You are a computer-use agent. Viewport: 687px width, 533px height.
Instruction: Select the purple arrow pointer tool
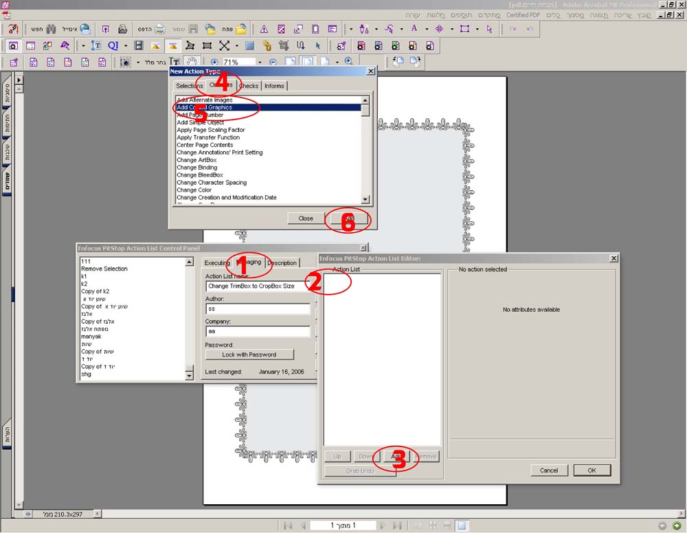click(x=489, y=29)
